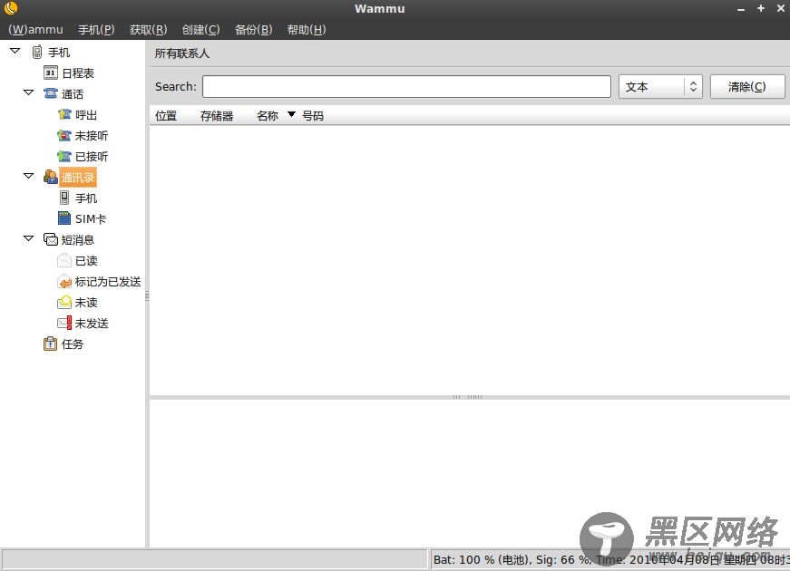Click battery and signal status bar text

[x=610, y=559]
